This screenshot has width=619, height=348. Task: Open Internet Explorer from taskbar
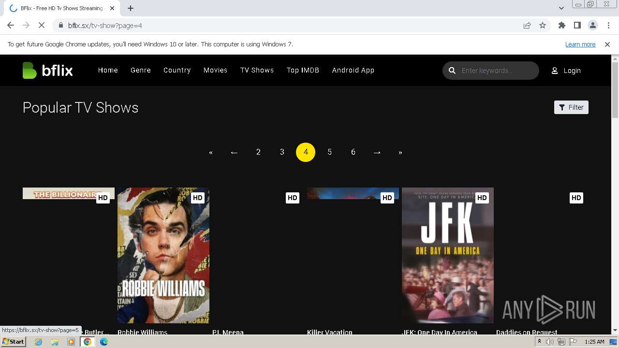[x=38, y=342]
